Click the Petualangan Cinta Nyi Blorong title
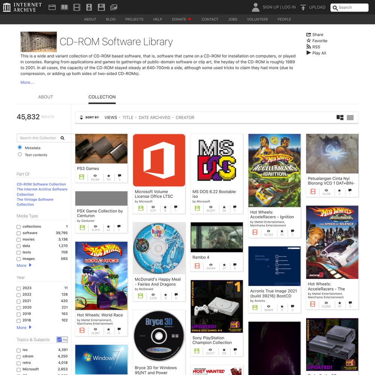 tap(331, 181)
